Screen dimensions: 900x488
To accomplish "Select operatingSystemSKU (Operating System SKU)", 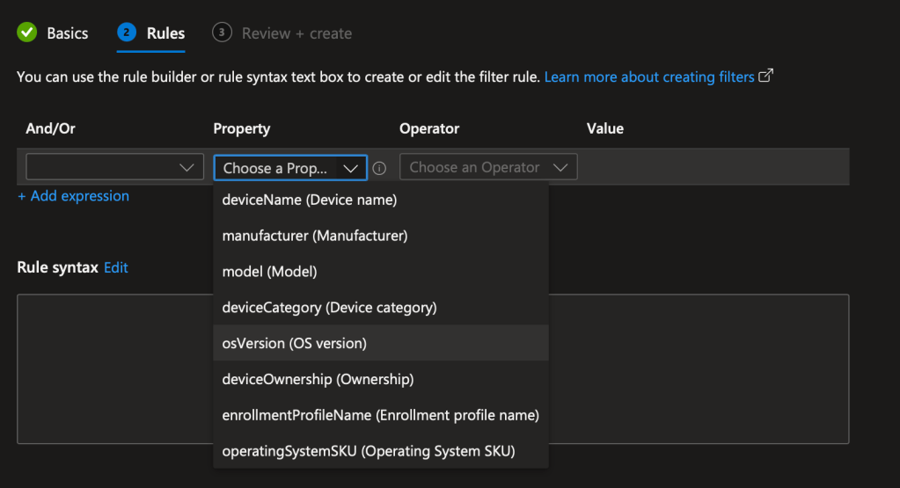I will (x=368, y=451).
